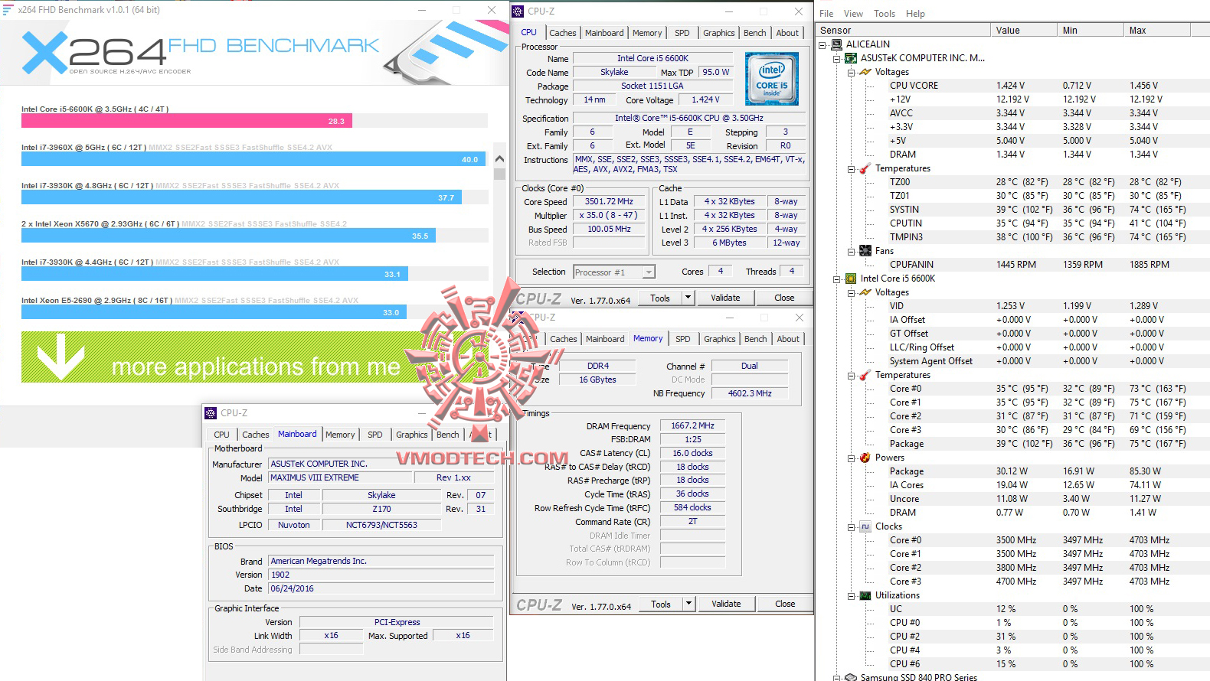The width and height of the screenshot is (1210, 681).
Task: Click the mainboard Temperatures thermometer icon
Action: click(x=865, y=168)
